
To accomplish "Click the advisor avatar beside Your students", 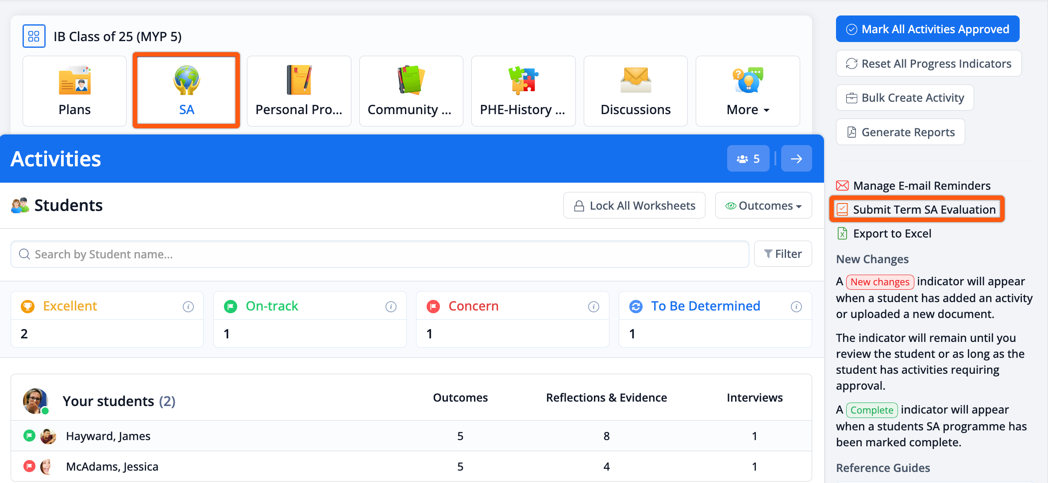I will click(x=35, y=401).
